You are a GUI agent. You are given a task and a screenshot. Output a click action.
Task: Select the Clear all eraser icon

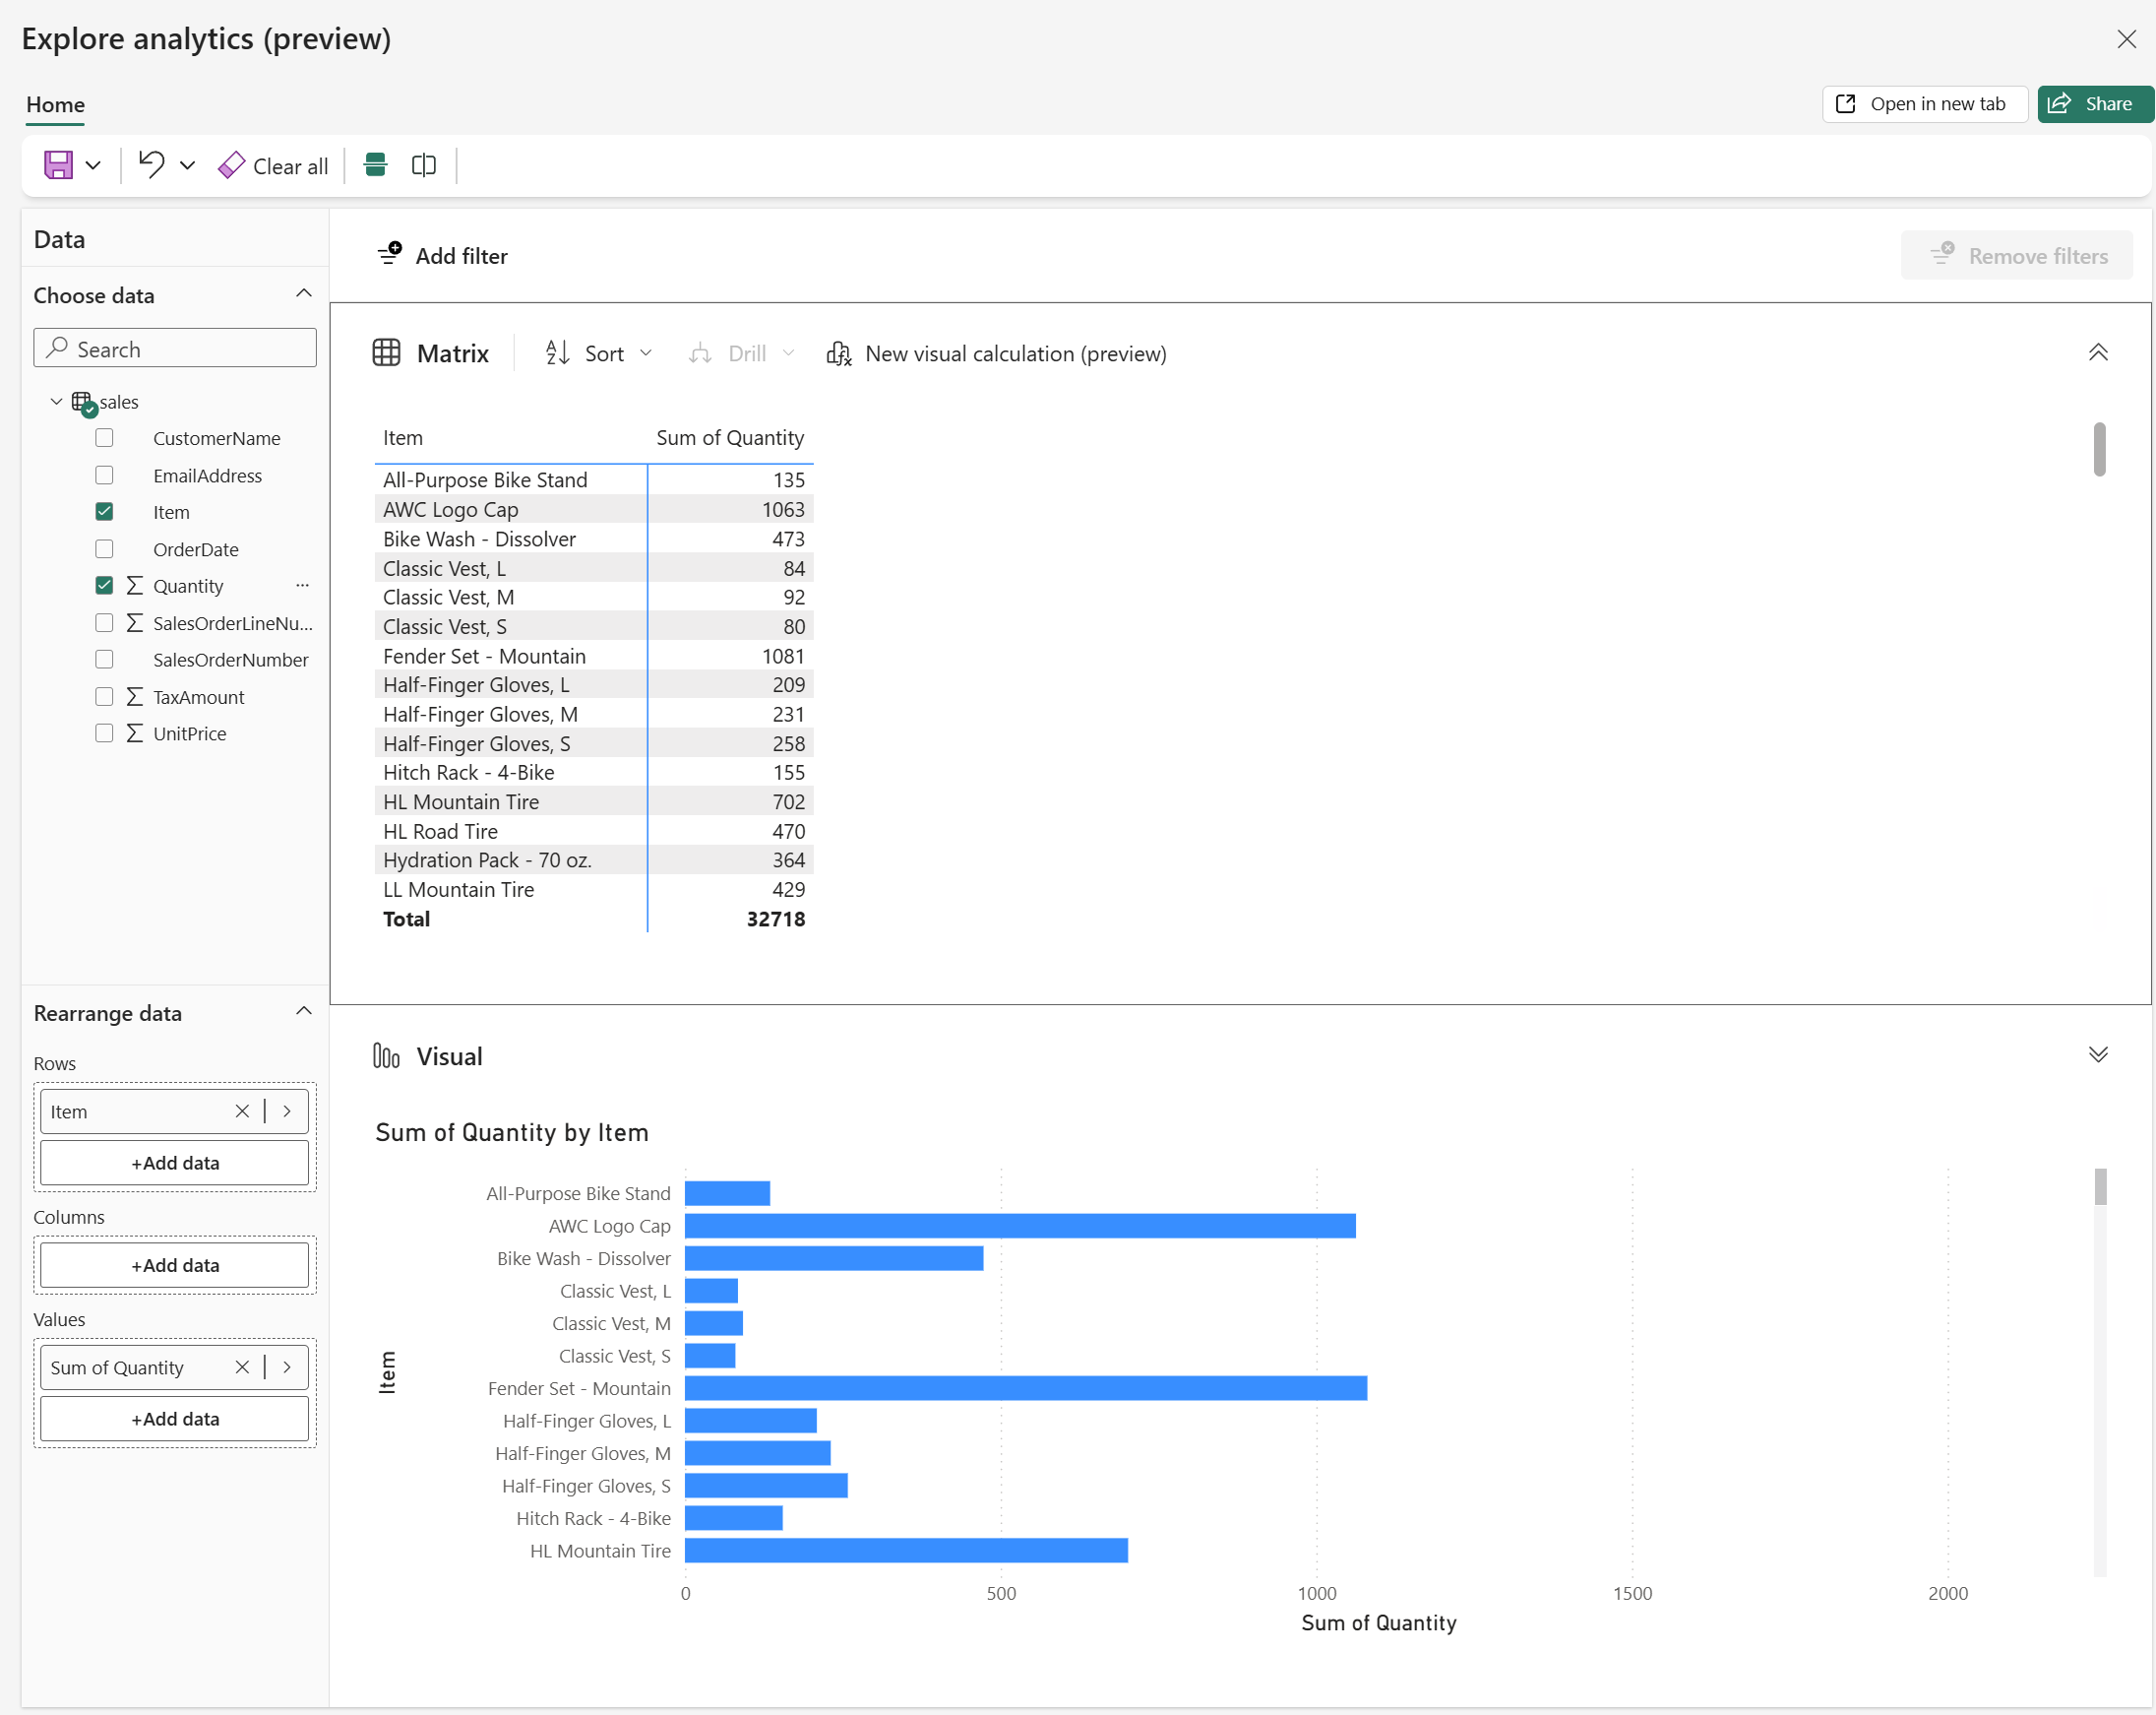click(231, 165)
